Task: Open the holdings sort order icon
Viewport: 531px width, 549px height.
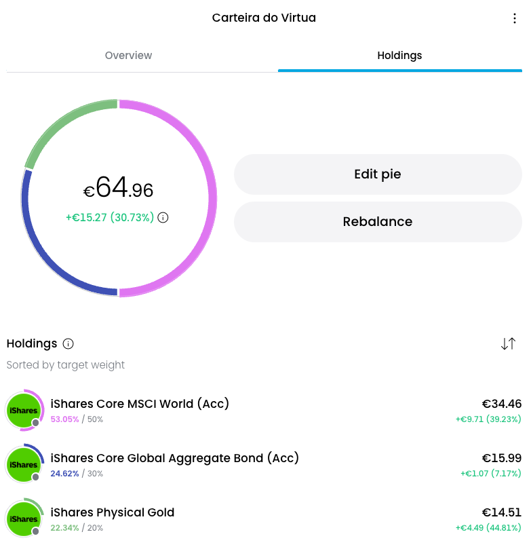Action: [x=508, y=343]
